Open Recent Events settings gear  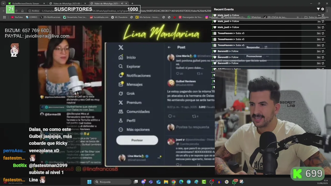click(x=322, y=9)
